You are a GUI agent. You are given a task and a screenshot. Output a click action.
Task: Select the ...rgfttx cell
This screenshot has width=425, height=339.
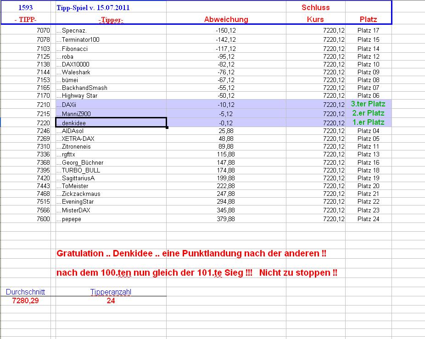tap(111, 155)
